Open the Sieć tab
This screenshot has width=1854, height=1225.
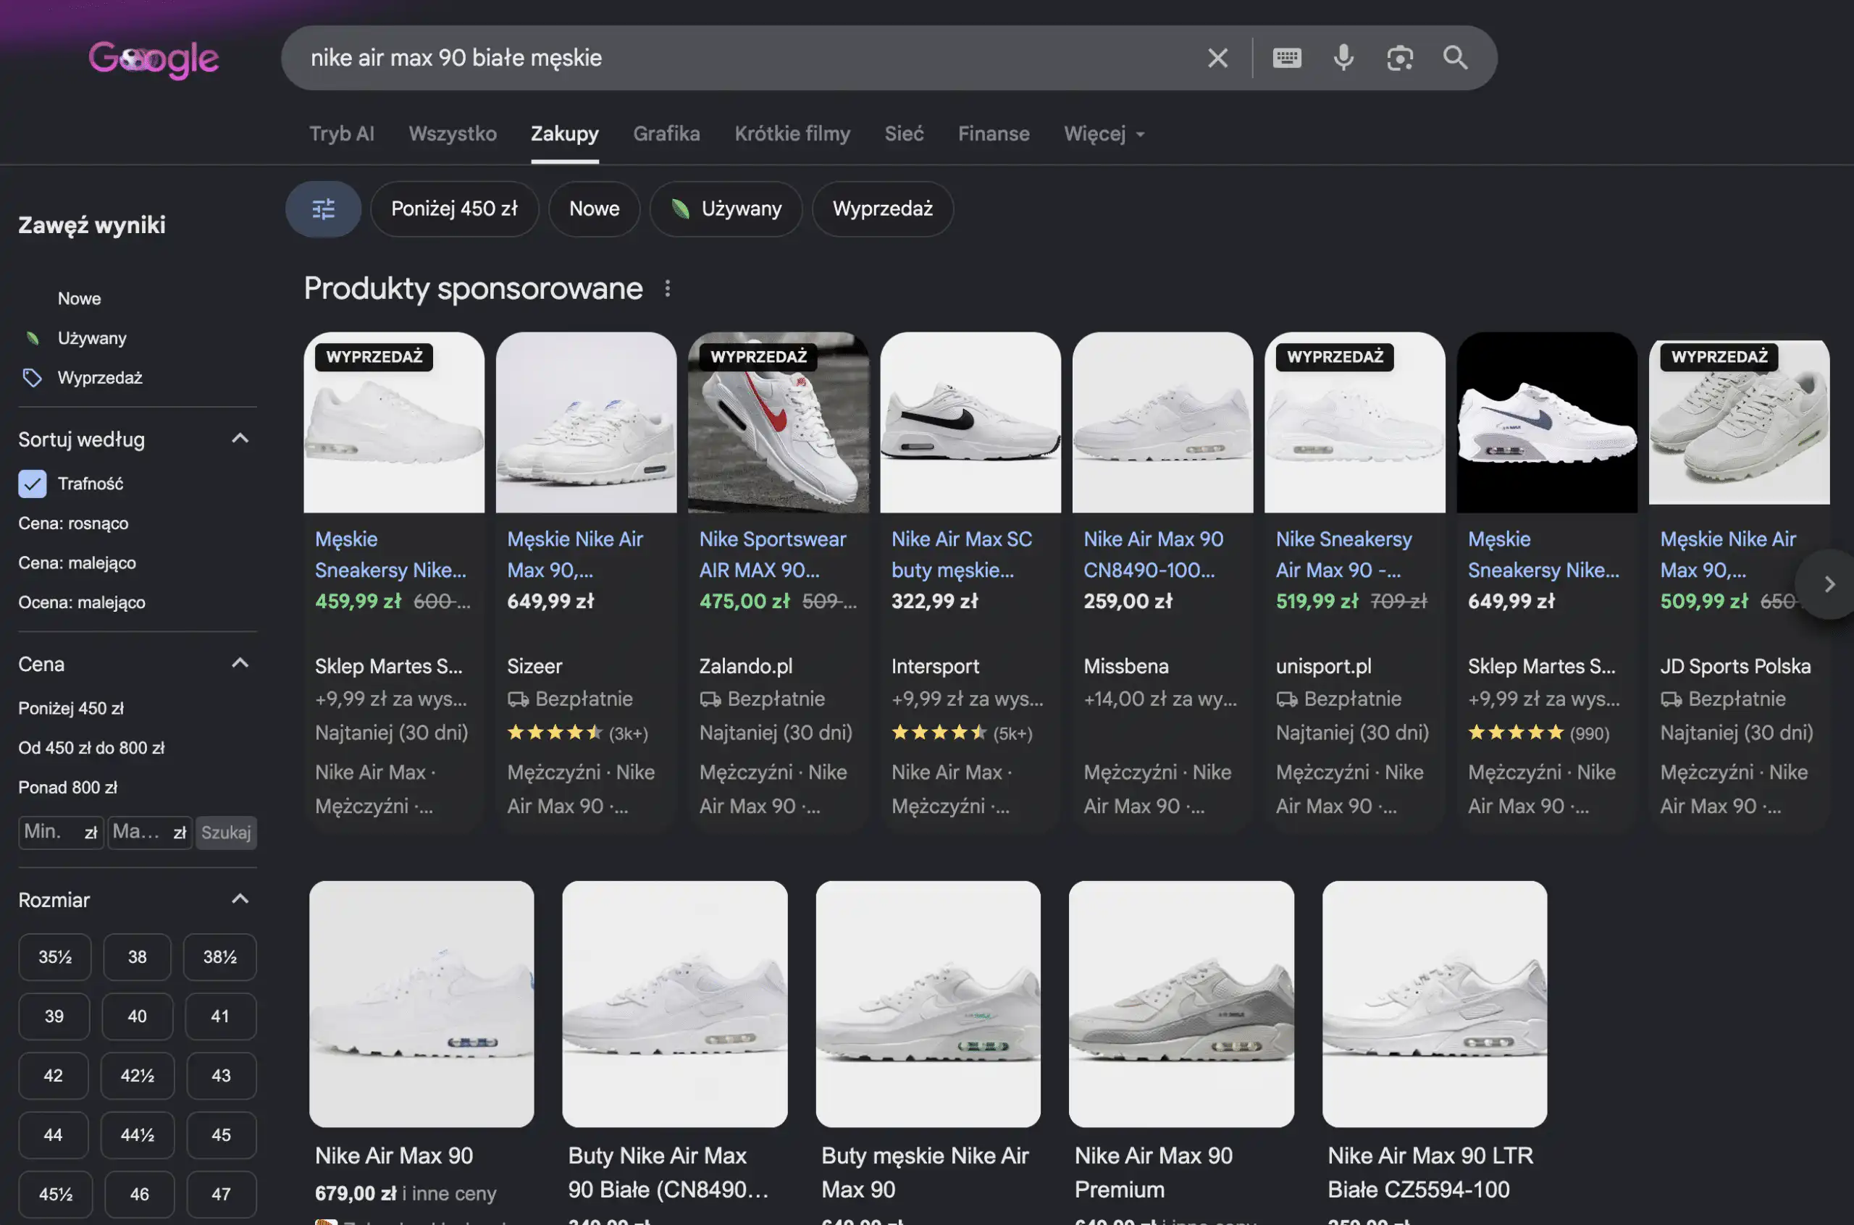coord(904,134)
